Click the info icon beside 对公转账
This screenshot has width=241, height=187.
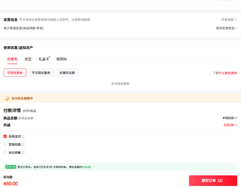pos(23,153)
